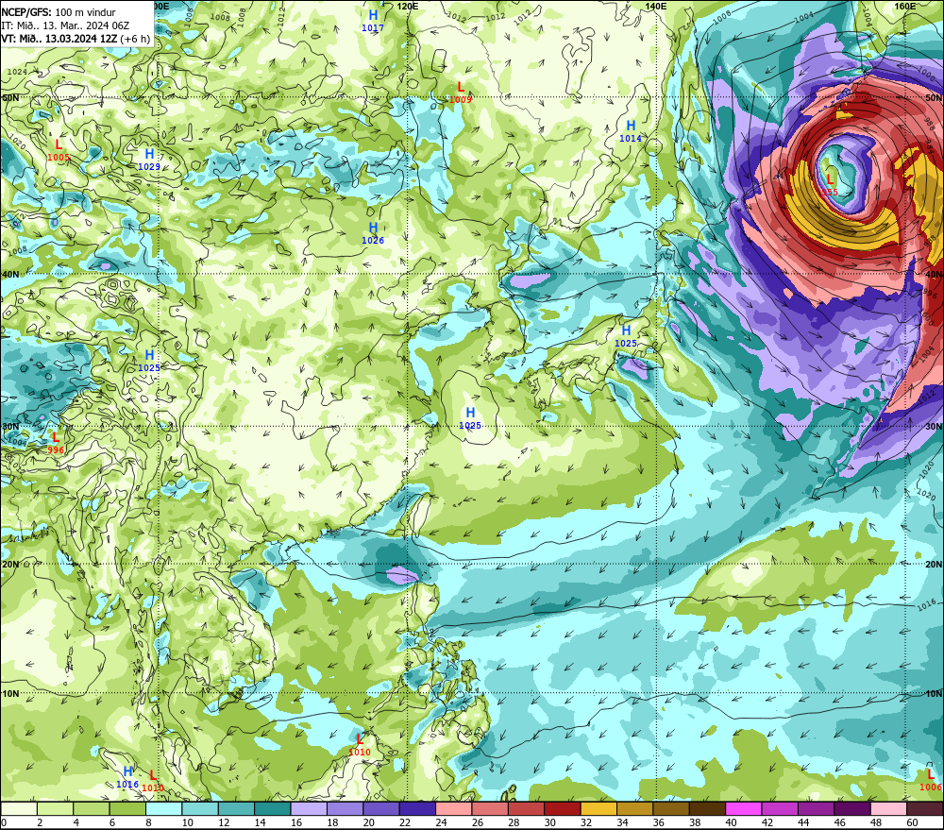This screenshot has height=830, width=944.
Task: Click the 'VT: Mið.. 13.03.2024 12Z (+6 h)' line
Action: point(76,39)
